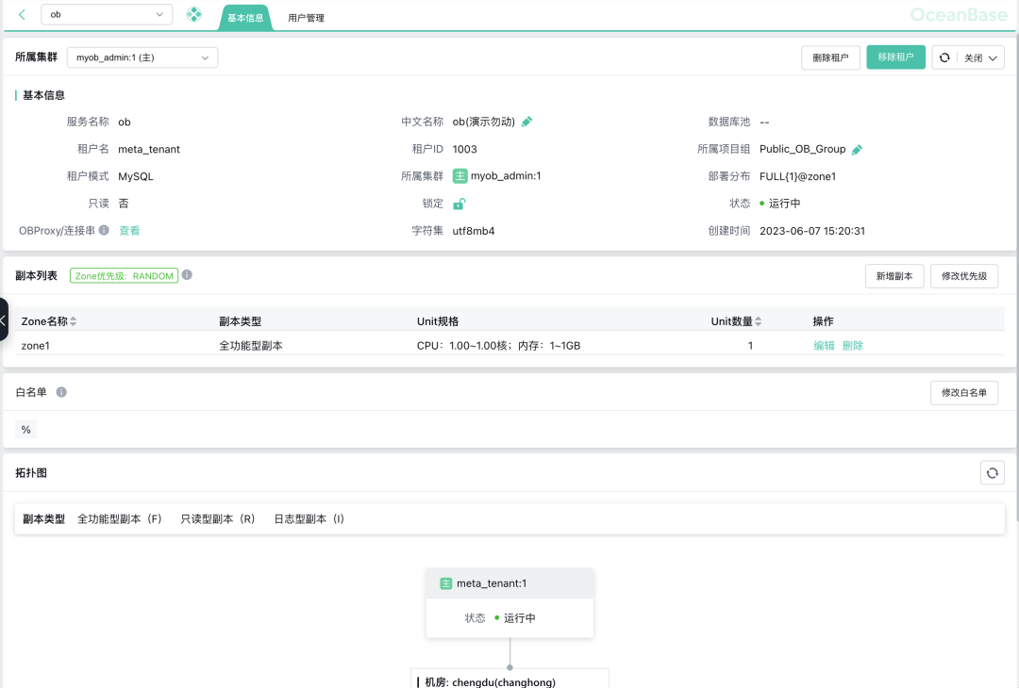Screen dimensions: 1019x688
Task: Sort by Unit数量 column
Action: [x=758, y=321]
